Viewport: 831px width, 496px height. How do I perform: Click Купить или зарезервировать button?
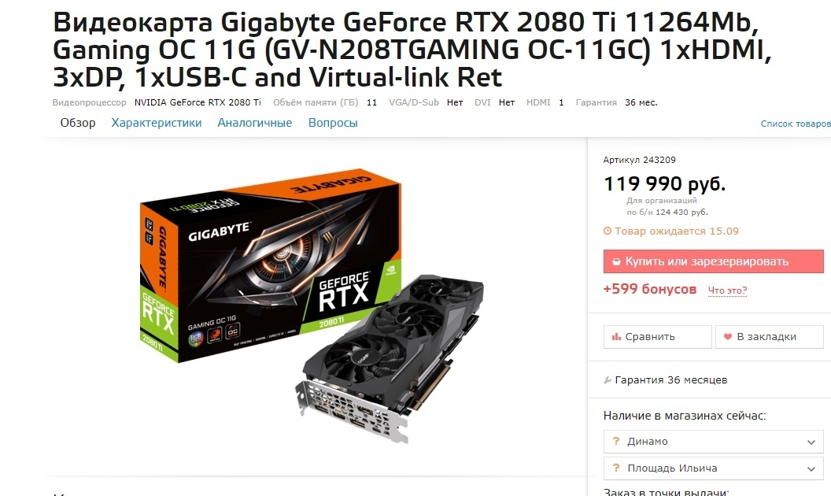tap(713, 261)
